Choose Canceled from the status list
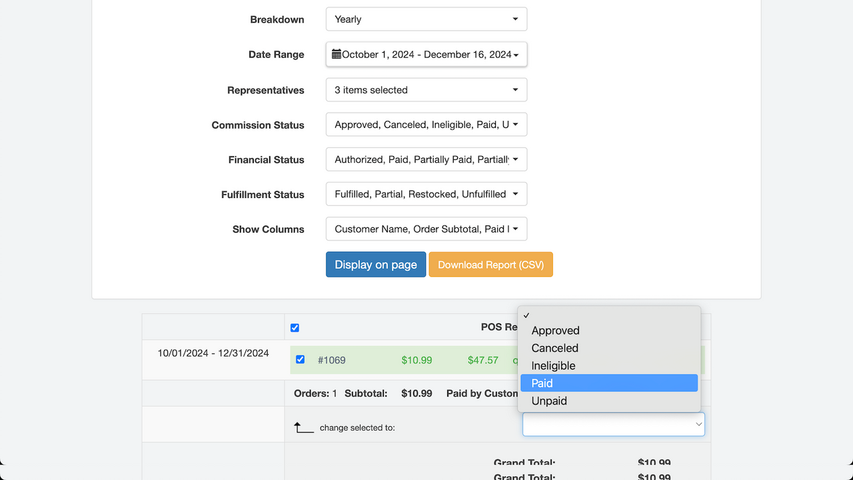This screenshot has width=853, height=480. (x=609, y=348)
